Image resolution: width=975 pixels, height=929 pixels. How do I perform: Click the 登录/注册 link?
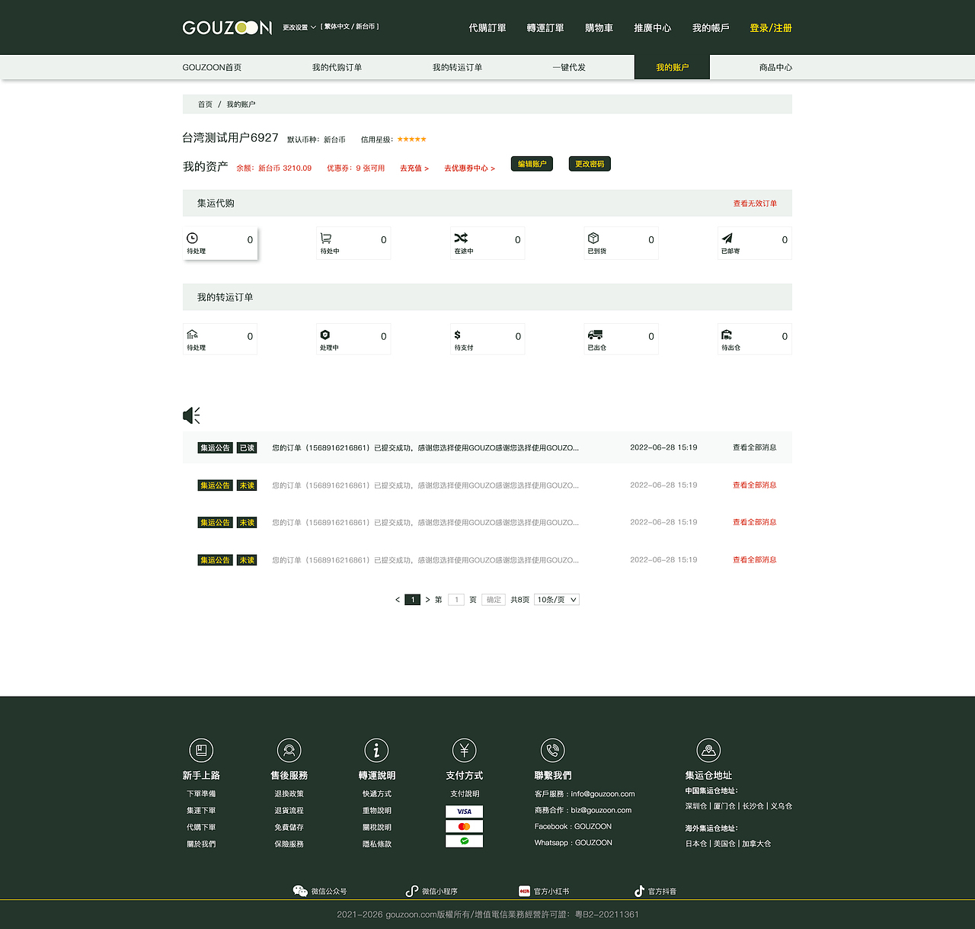[771, 28]
